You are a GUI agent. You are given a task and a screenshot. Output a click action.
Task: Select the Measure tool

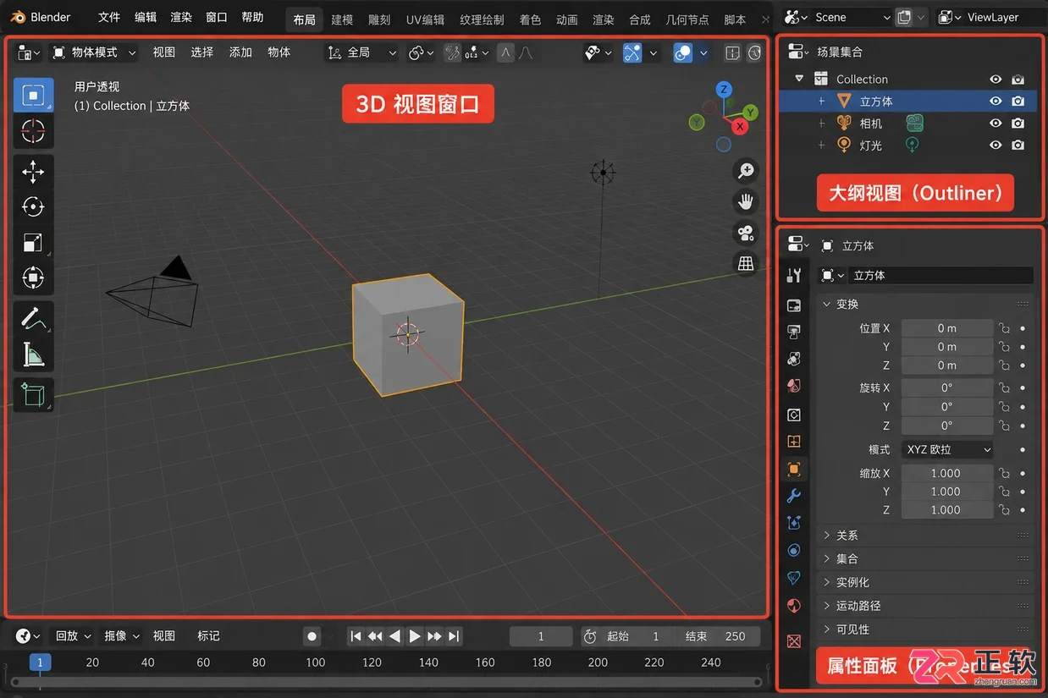(33, 354)
